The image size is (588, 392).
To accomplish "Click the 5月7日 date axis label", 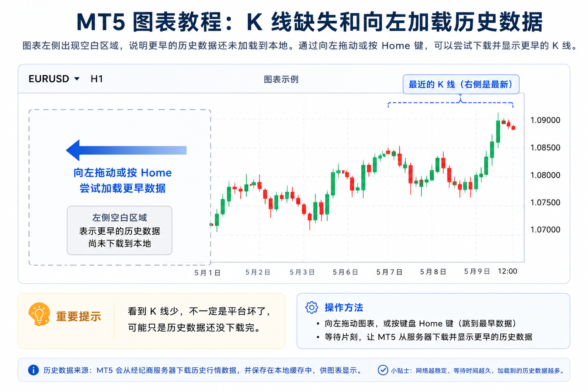I will coord(389,272).
